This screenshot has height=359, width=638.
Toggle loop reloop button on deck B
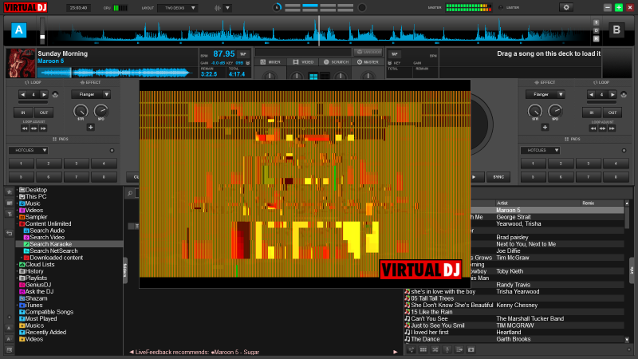pyautogui.click(x=624, y=94)
